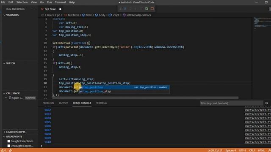Collapse the Call Stack section
The width and height of the screenshot is (271, 152).
[4, 93]
